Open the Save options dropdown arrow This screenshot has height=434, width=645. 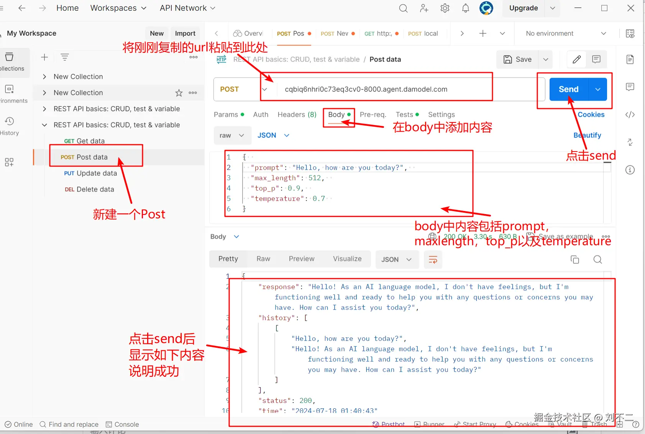[x=546, y=59]
